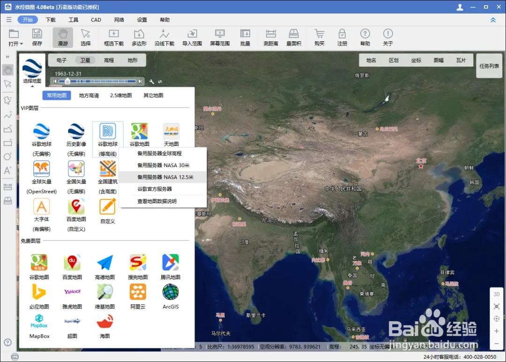
Task: Toggle the 坐标 coordinates overlay
Action: 417,60
